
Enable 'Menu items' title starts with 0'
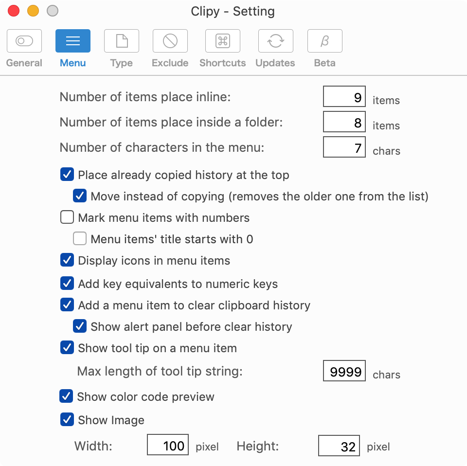(79, 239)
